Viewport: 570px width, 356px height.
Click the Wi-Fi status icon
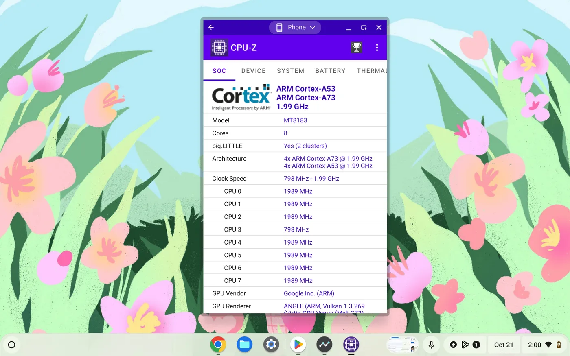(x=548, y=345)
